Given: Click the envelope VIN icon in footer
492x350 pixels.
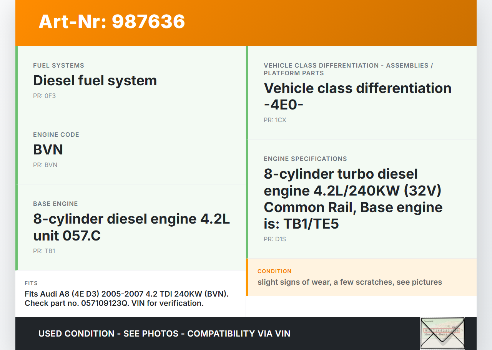Looking at the screenshot, I should tap(442, 333).
